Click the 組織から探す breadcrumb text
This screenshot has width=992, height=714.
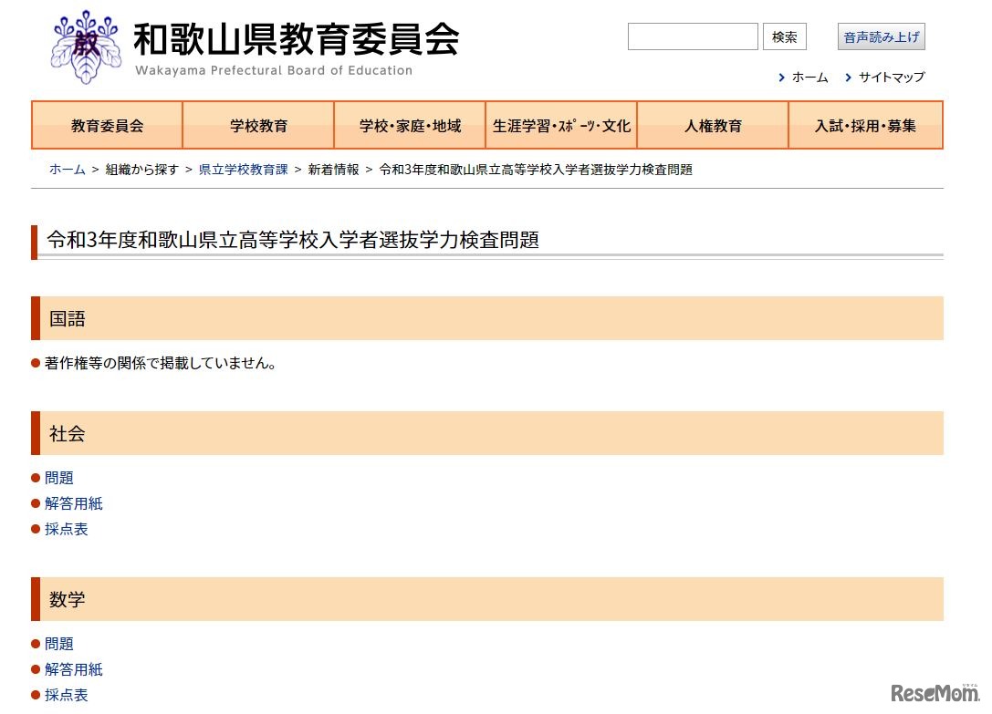(141, 170)
